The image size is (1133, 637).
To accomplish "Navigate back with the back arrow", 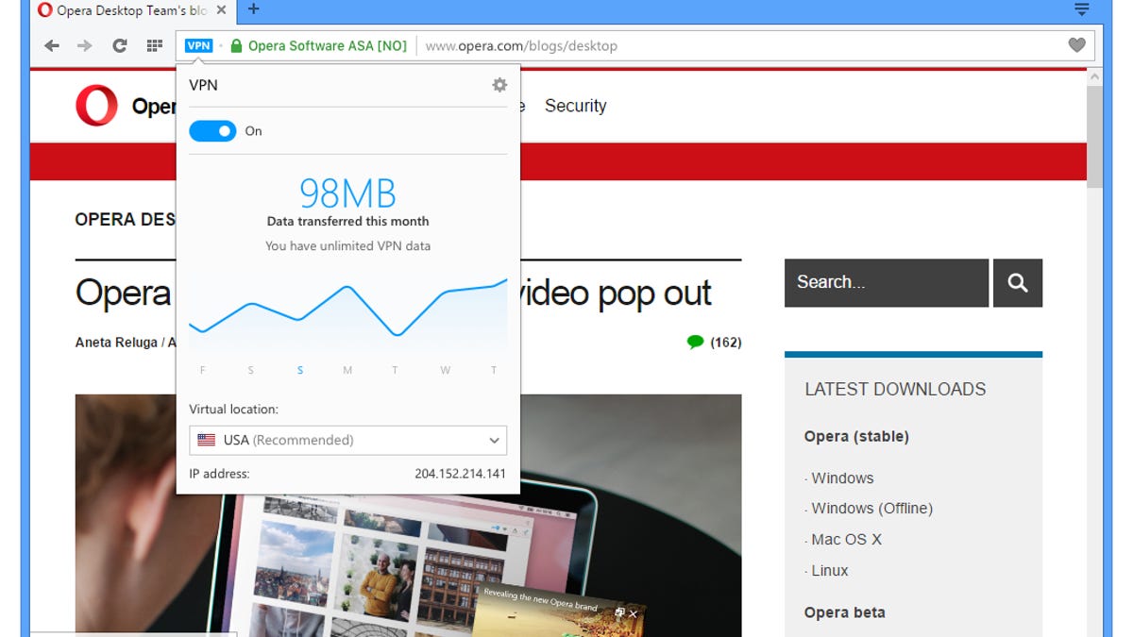I will click(x=52, y=44).
